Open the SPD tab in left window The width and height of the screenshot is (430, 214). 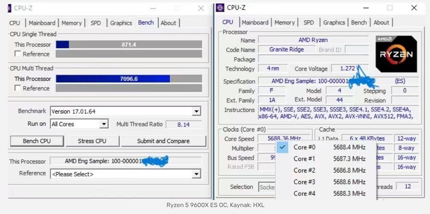click(x=96, y=23)
